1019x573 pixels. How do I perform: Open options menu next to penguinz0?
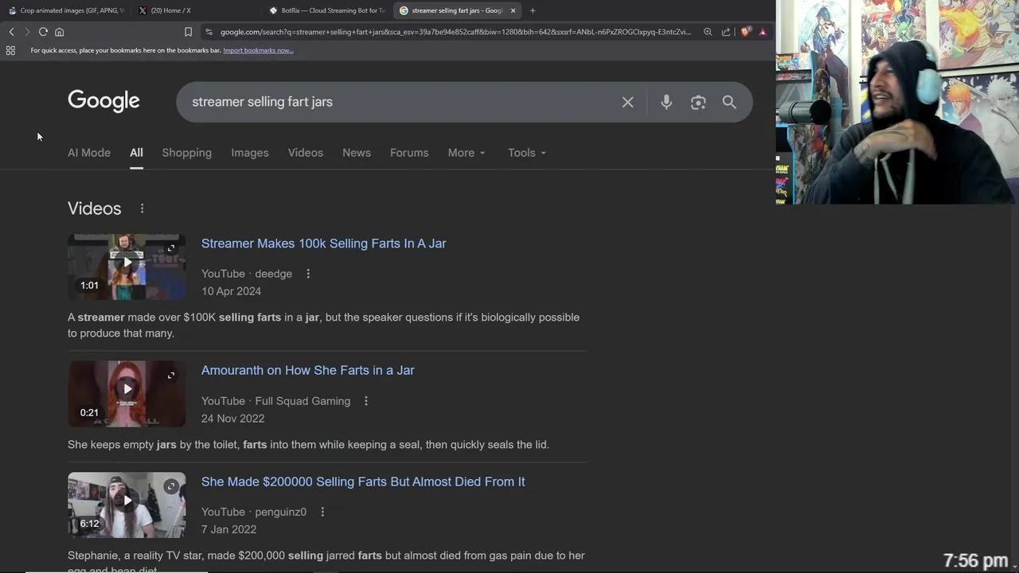tap(322, 512)
